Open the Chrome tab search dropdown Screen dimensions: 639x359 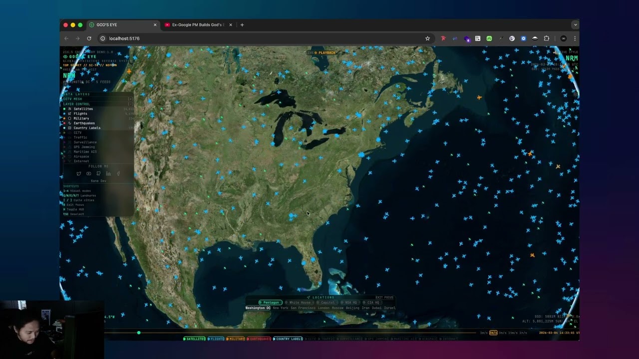pyautogui.click(x=575, y=24)
